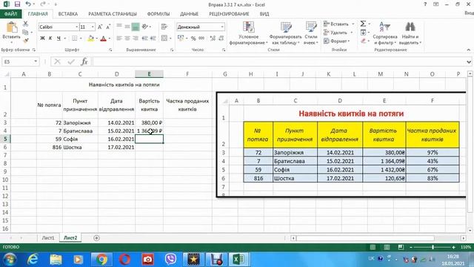Image resolution: width=474 pixels, height=267 pixels.
Task: Cancel the entry with the formula bar X
Action: coord(57,62)
